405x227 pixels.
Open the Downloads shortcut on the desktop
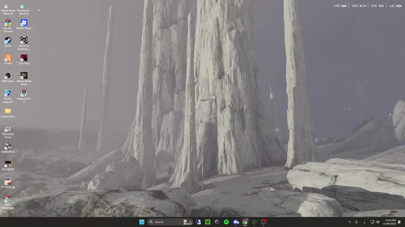pos(24,9)
